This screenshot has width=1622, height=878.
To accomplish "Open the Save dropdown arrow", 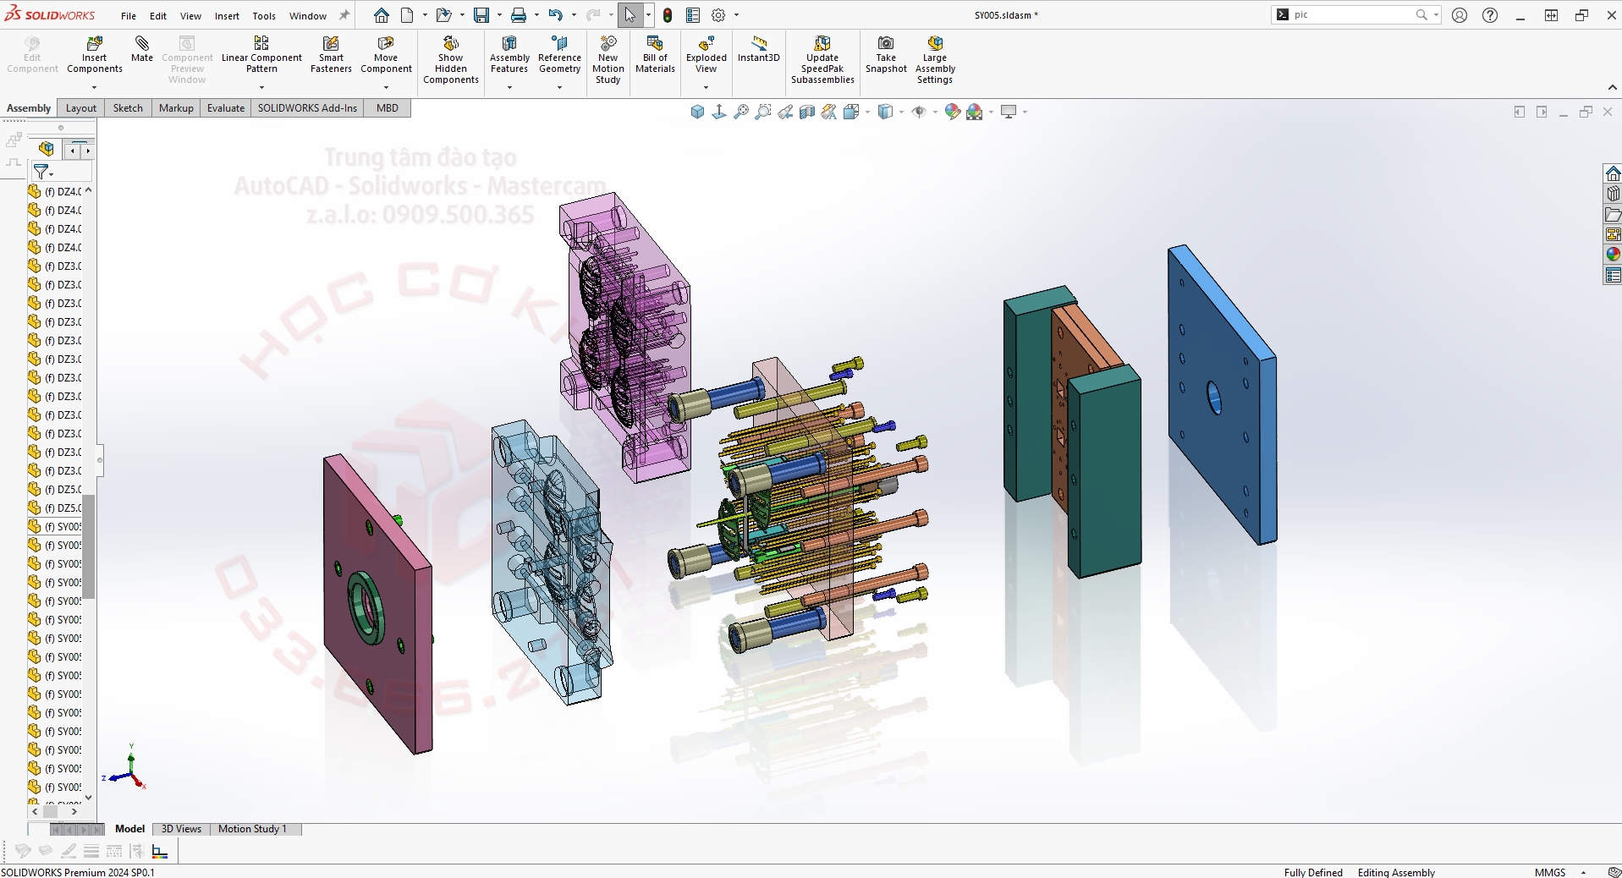I will (499, 15).
